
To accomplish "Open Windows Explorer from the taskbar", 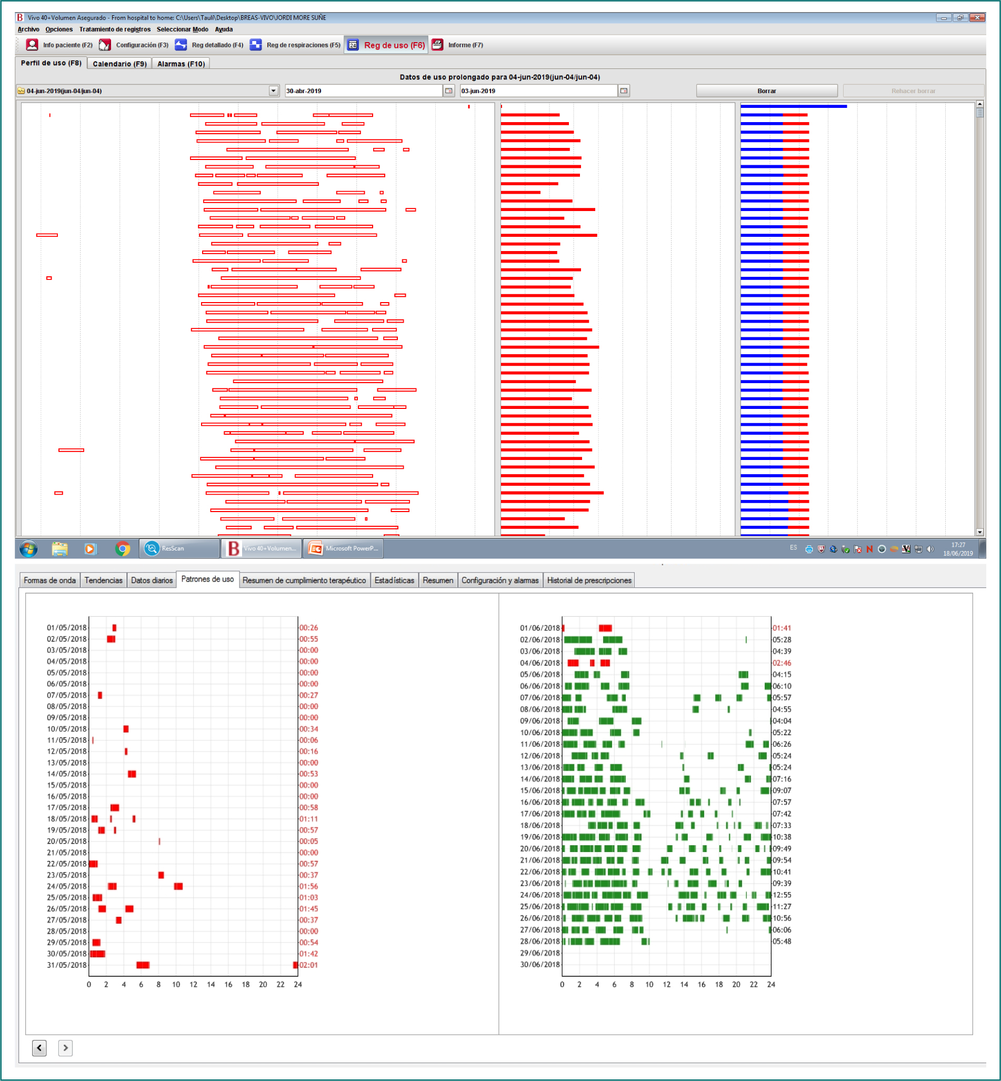I will pyautogui.click(x=59, y=548).
